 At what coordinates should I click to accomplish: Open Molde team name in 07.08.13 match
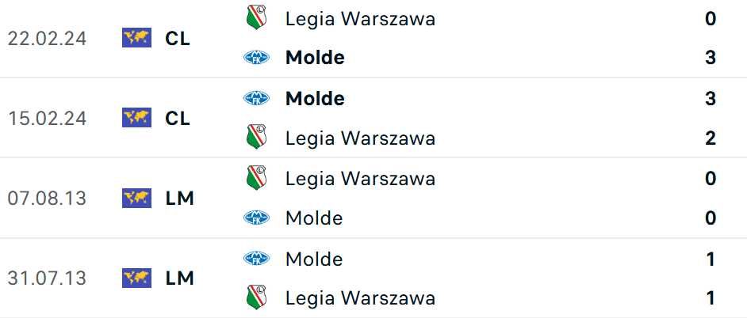pos(314,218)
